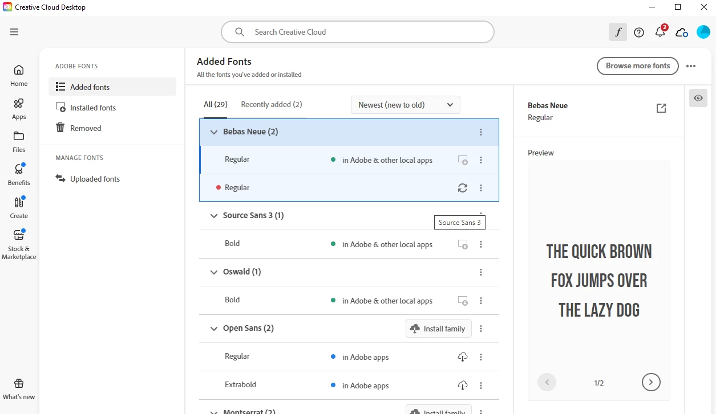Open more options for red-dot Regular row
This screenshot has width=716, height=414.
click(481, 188)
